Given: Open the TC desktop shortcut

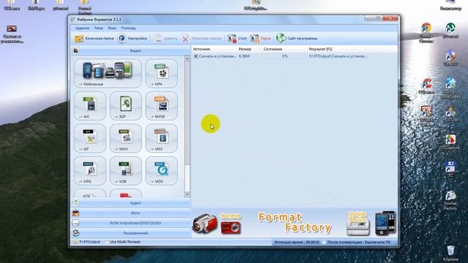Looking at the screenshot, I should [x=450, y=169].
